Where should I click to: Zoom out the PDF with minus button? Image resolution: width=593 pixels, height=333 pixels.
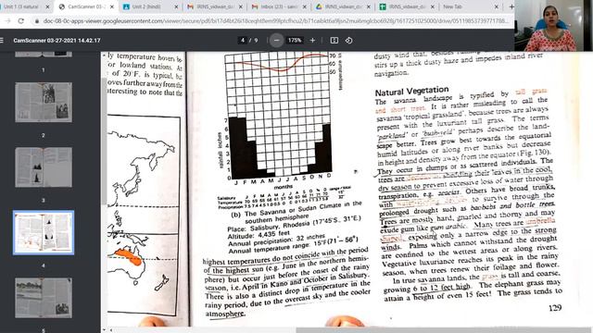(x=276, y=41)
